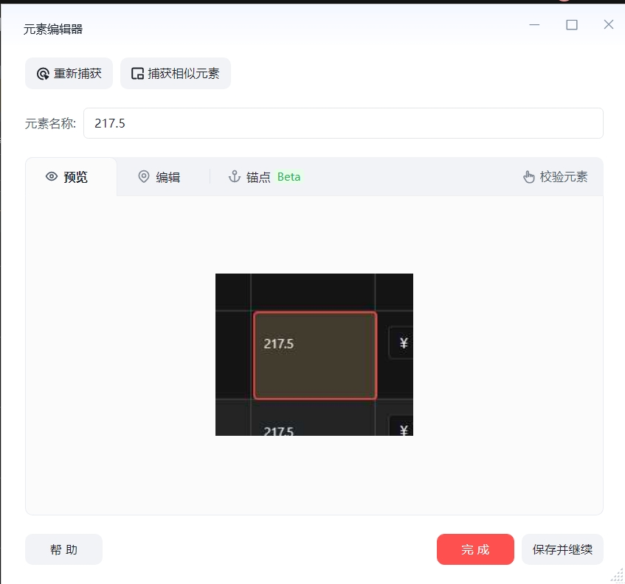Click the hand pointer icon for 校验元素
Screen dimensions: 625x584
pyautogui.click(x=528, y=177)
